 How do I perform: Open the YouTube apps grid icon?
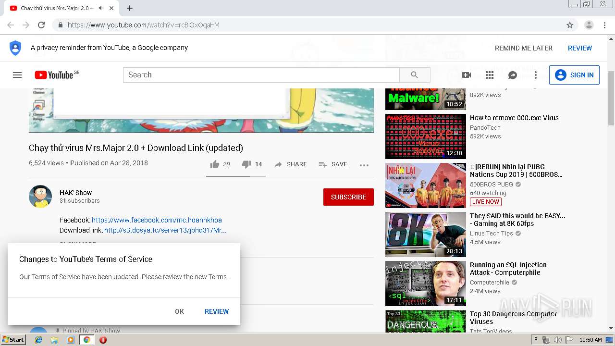tap(490, 75)
